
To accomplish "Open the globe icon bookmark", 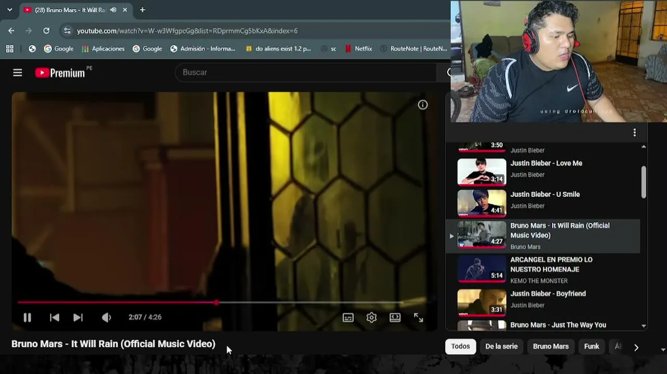I will [x=32, y=49].
